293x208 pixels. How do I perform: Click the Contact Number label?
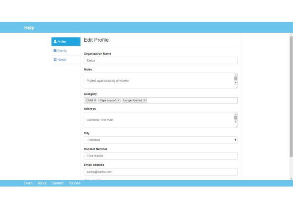(x=95, y=149)
